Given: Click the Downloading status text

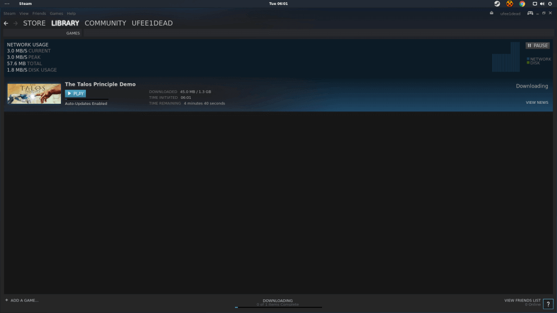Looking at the screenshot, I should tap(532, 86).
